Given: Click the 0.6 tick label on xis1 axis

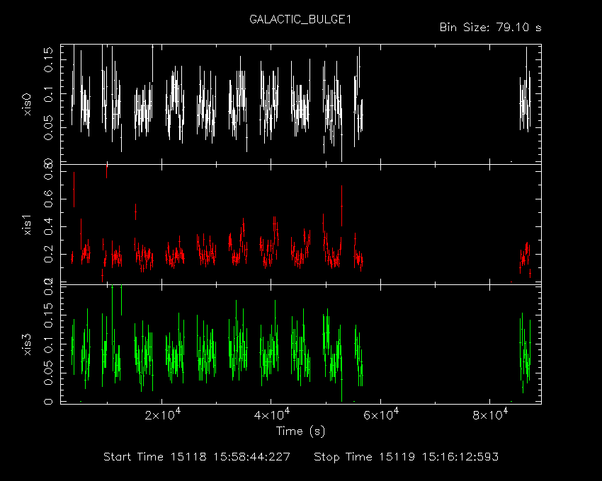Looking at the screenshot, I should point(48,199).
